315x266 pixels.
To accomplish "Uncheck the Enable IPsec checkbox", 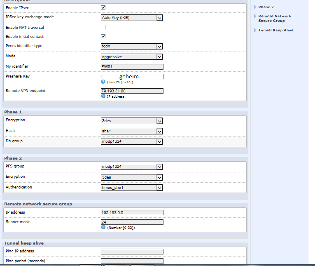I will [103, 7].
